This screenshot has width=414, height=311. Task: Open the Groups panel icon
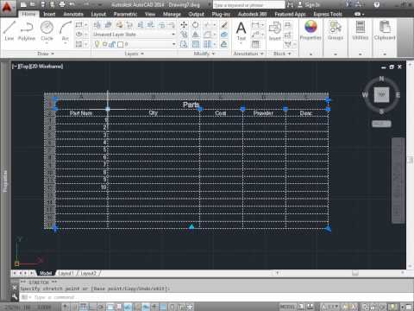tap(336, 30)
